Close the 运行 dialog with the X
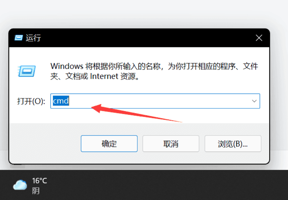Screen dimensions: 288x200 259,38
